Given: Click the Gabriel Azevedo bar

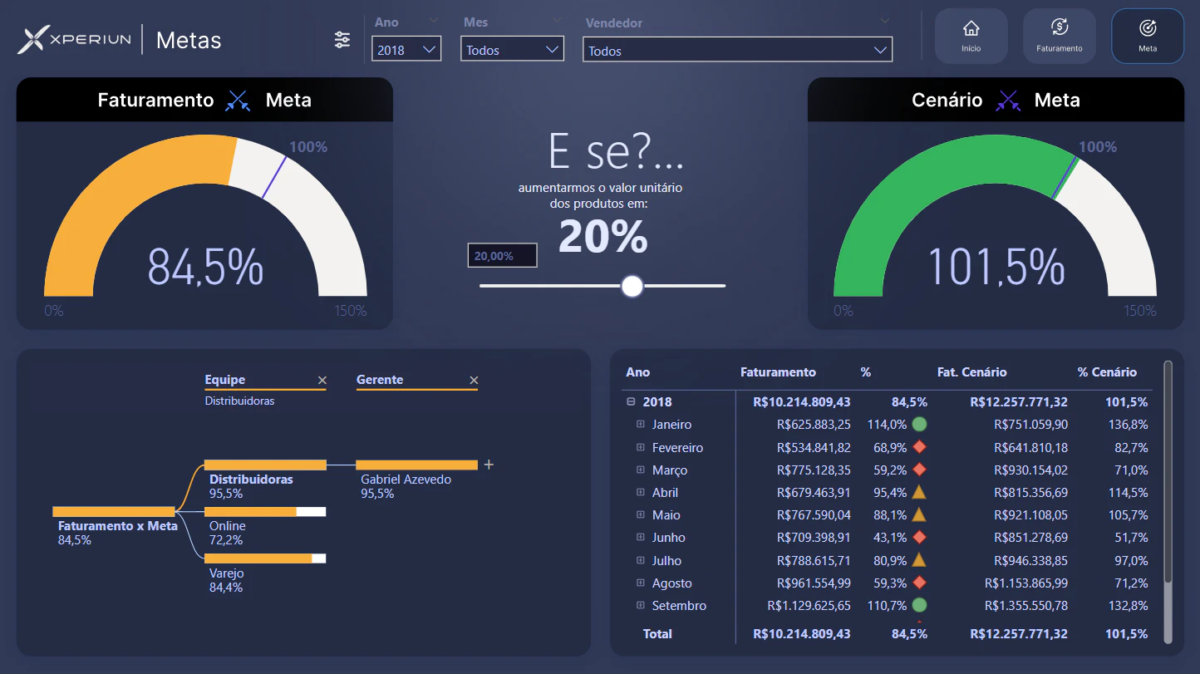Looking at the screenshot, I should click(416, 465).
